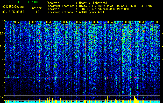
Task: Click the 1.1 kHz axis label
Action: pos(2,33)
